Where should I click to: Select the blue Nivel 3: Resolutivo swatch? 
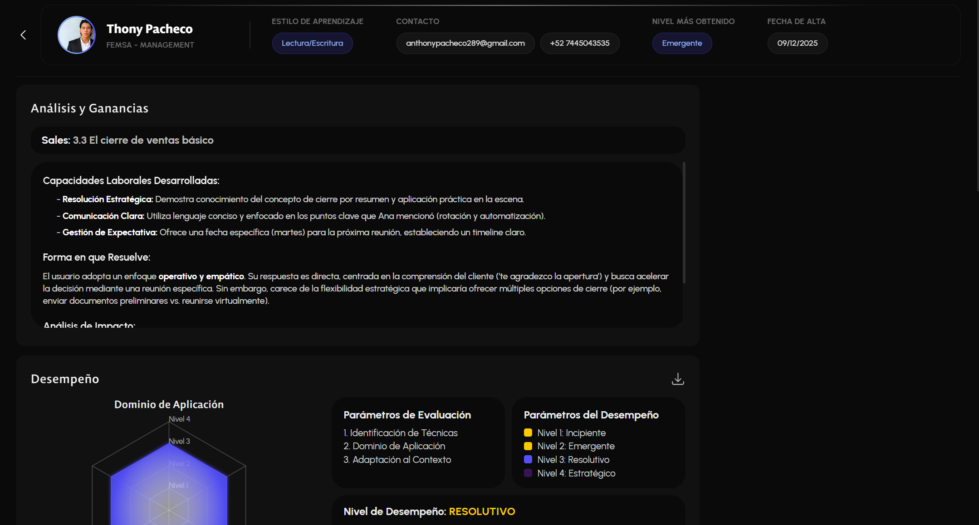pyautogui.click(x=528, y=459)
